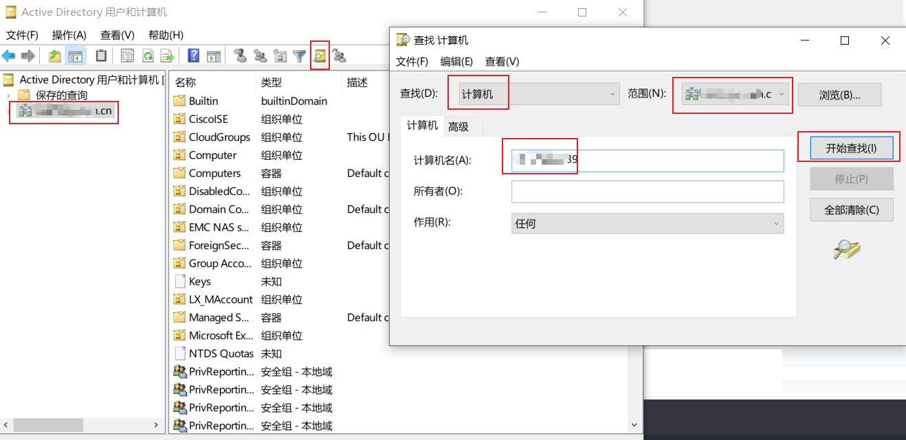This screenshot has height=440, width=906.
Task: Switch to the 高级 tab
Action: 458,126
